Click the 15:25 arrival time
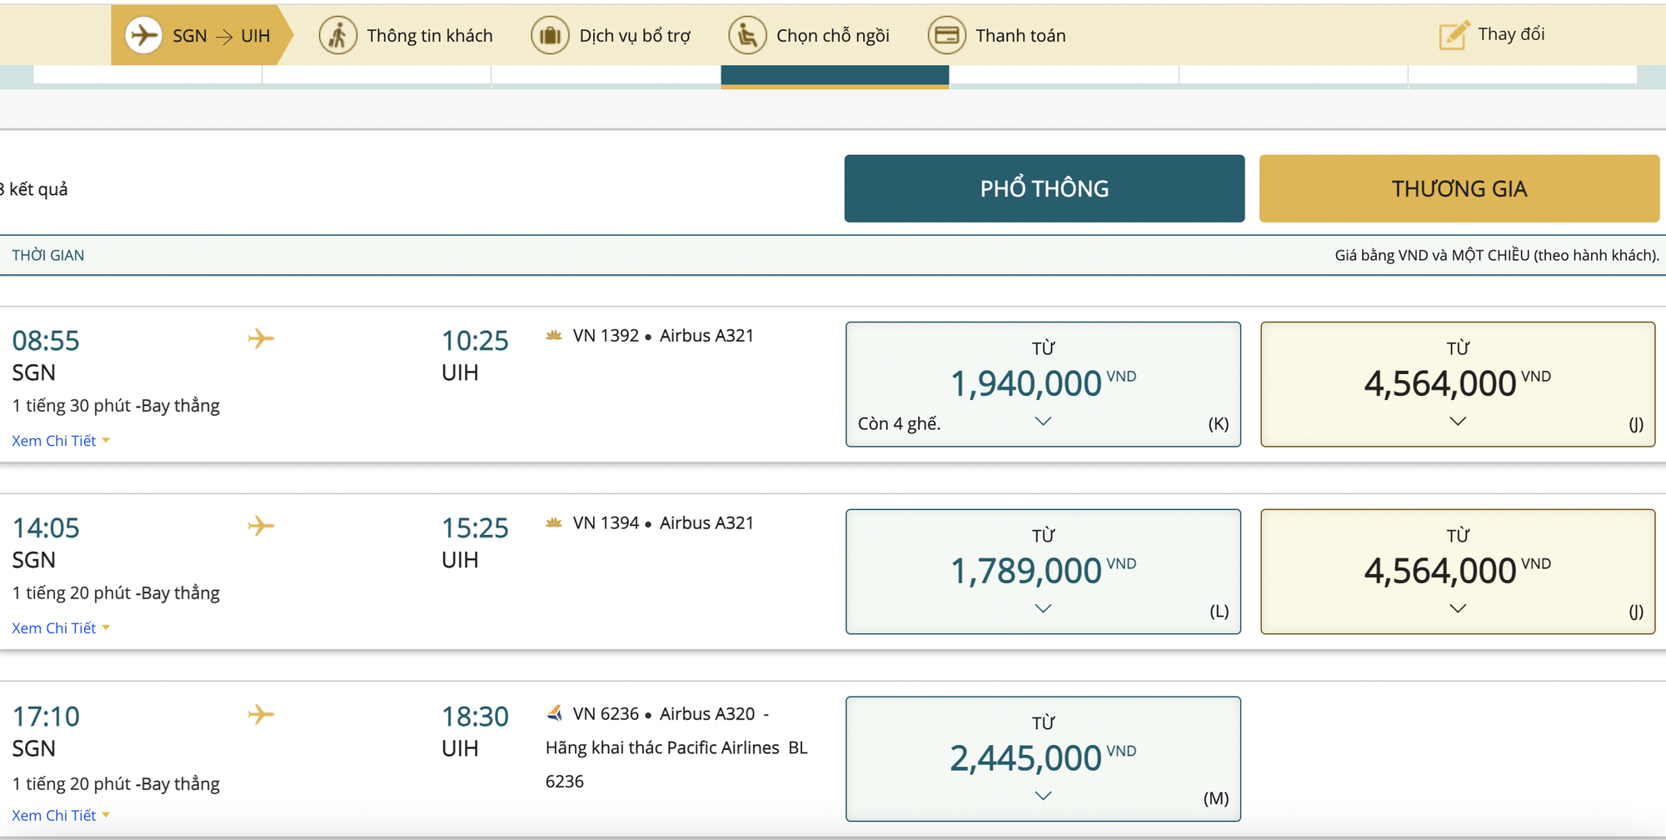 (475, 527)
